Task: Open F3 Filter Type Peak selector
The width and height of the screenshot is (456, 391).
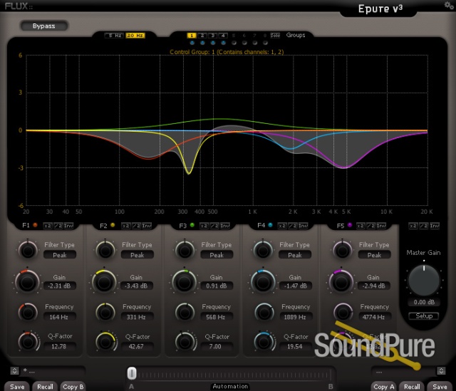Action: pos(217,255)
